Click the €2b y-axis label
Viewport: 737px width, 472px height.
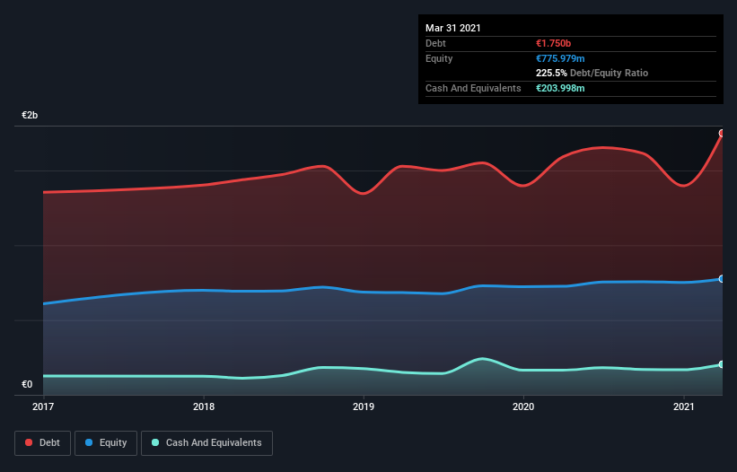click(30, 116)
